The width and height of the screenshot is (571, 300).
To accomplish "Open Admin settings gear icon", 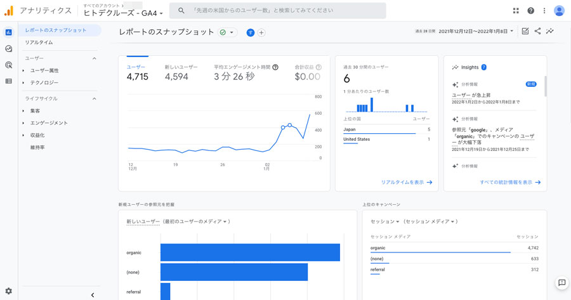I will [8, 290].
